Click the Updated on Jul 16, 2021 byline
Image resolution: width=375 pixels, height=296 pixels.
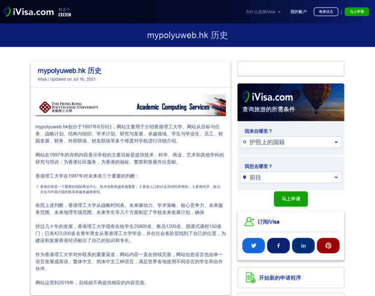[67, 79]
